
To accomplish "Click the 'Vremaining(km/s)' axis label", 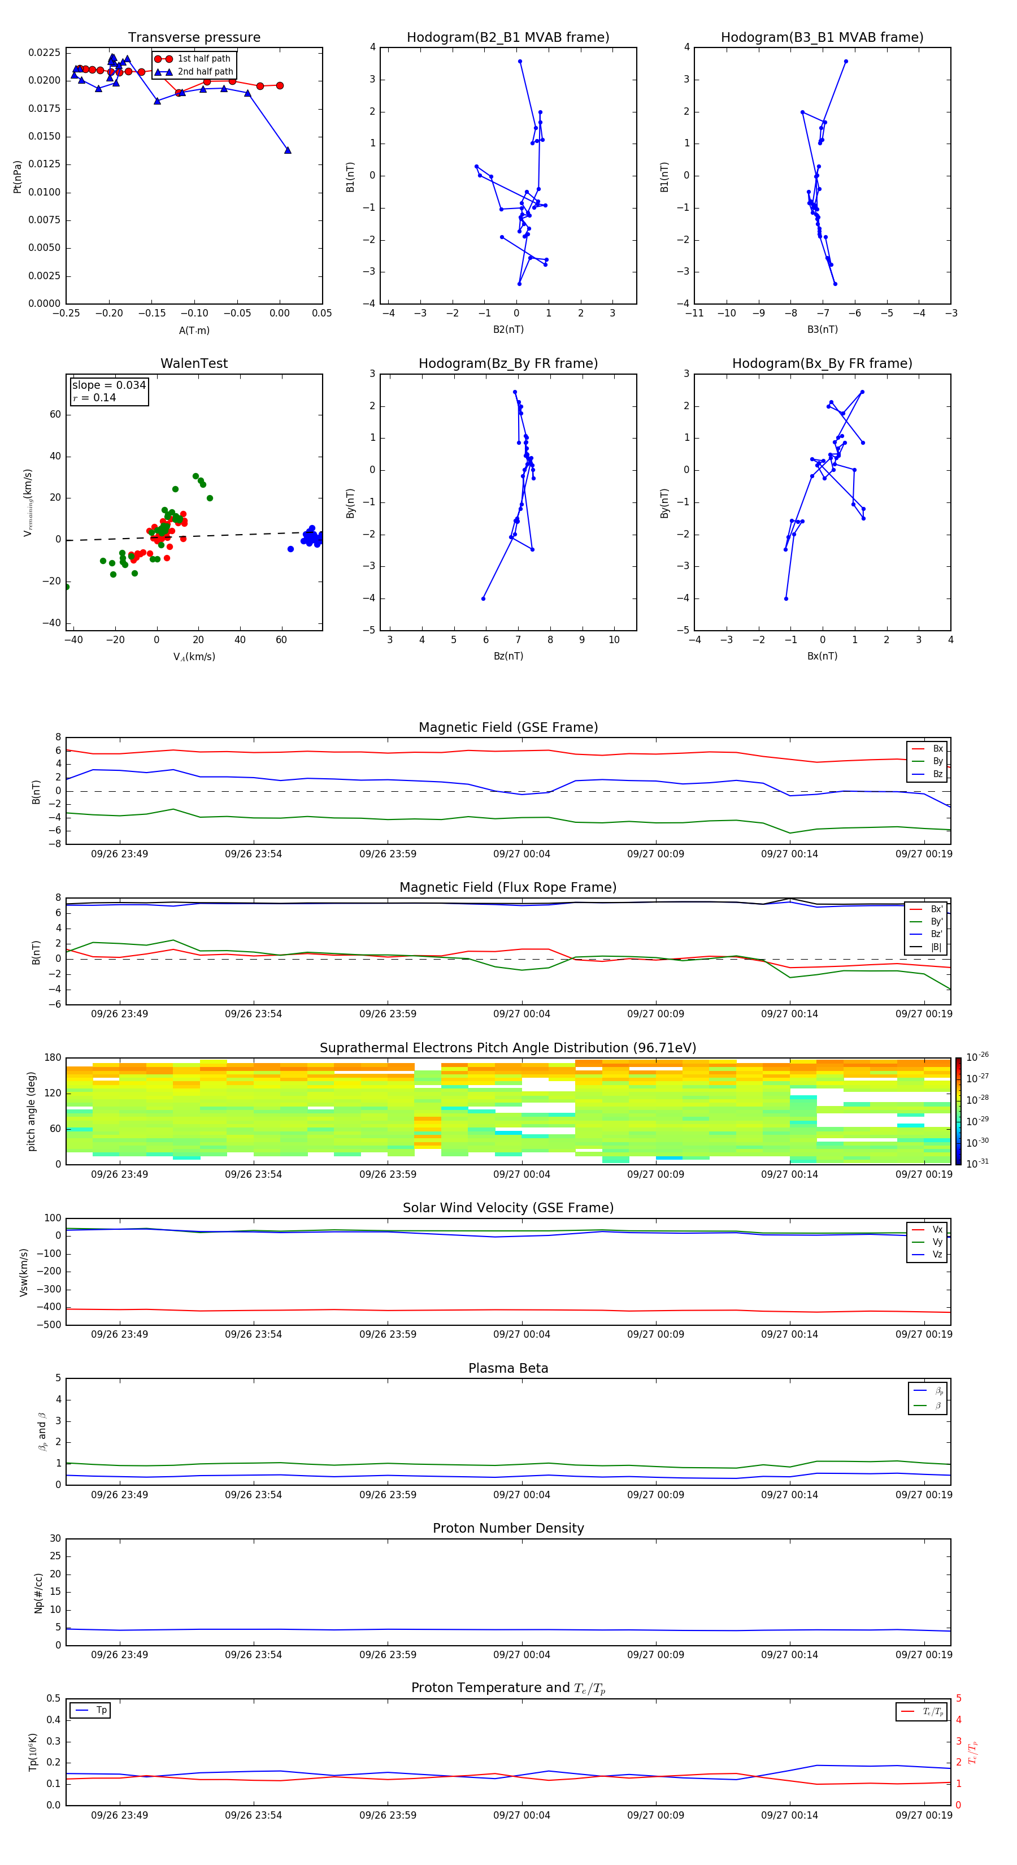I will pyautogui.click(x=28, y=502).
